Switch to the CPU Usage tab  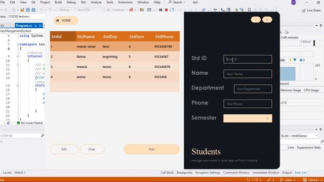[311, 90]
